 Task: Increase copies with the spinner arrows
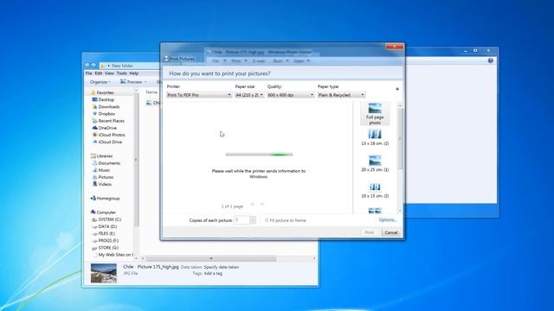coord(253,219)
